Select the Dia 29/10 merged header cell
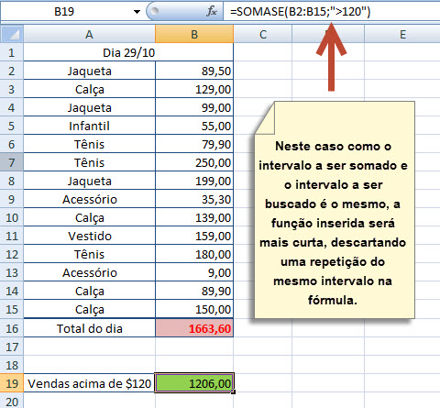The image size is (440, 408). 128,52
